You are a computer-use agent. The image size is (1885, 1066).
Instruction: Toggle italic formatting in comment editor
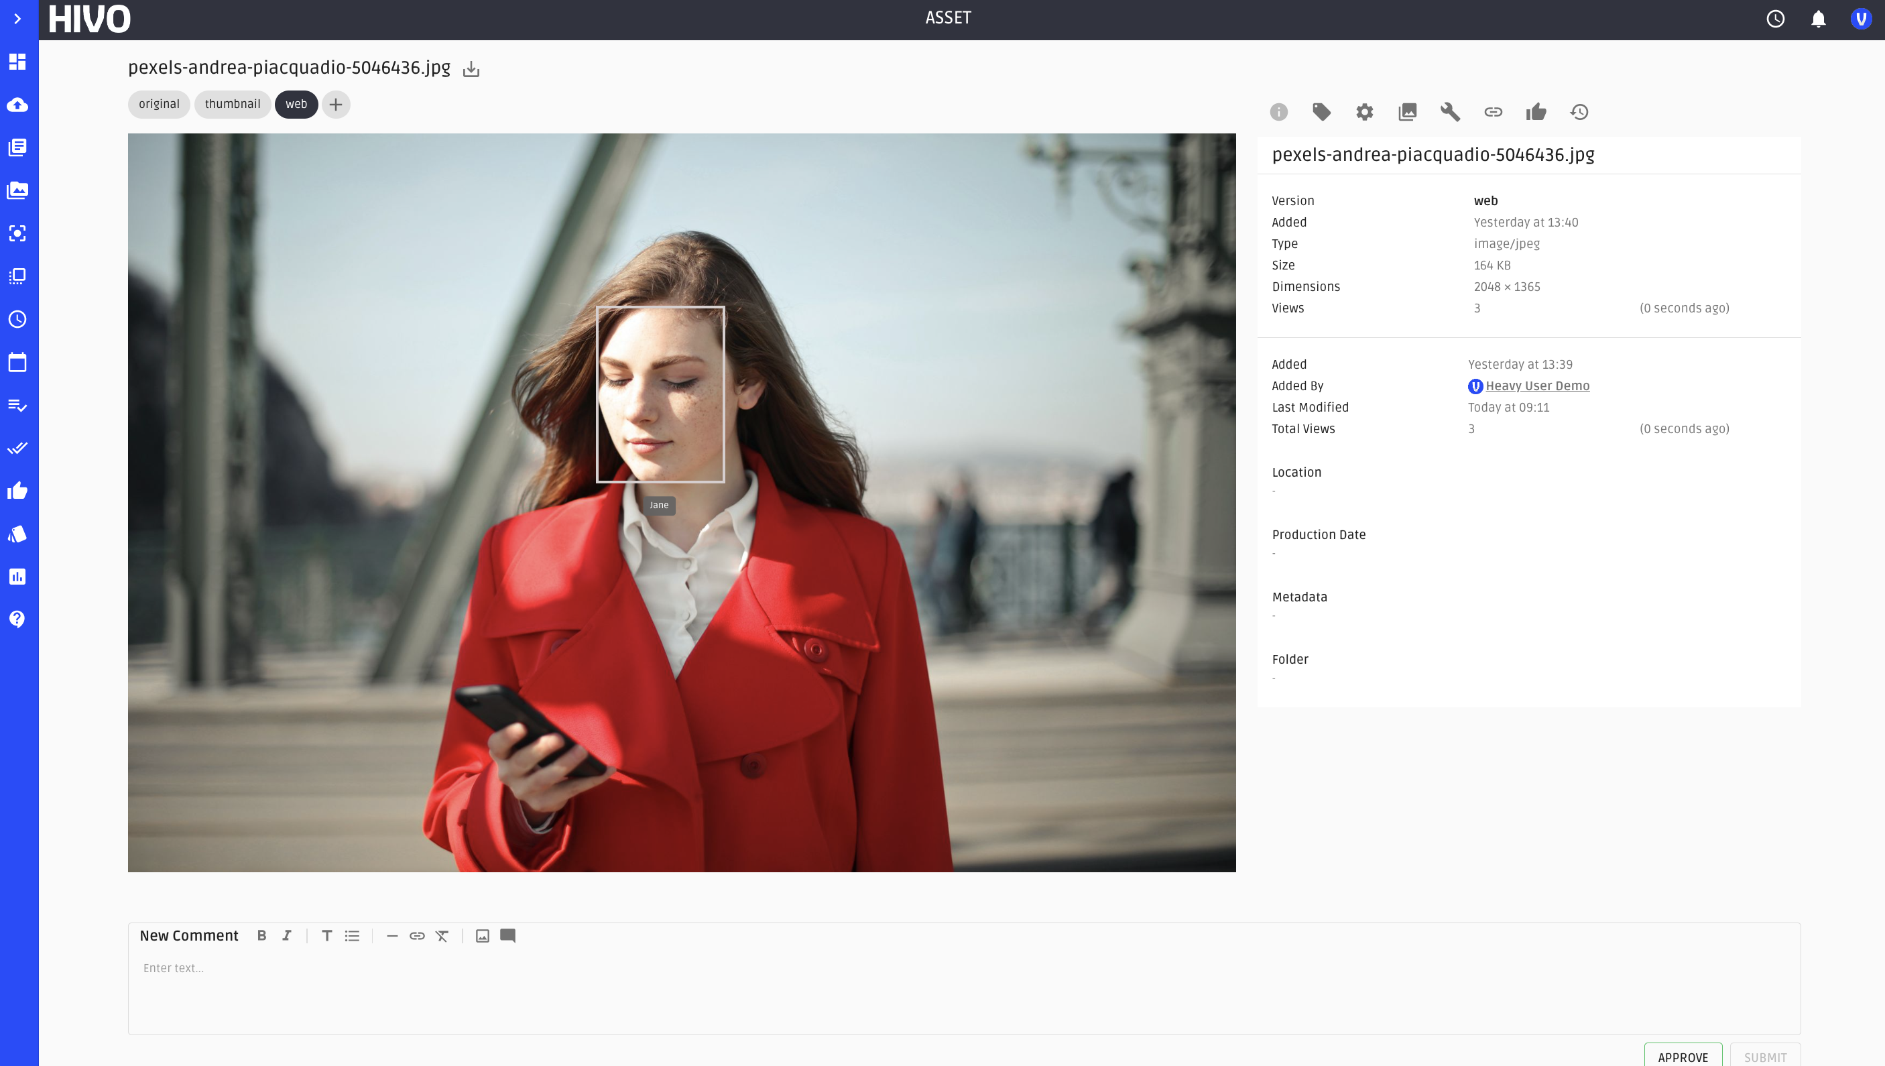coord(287,936)
